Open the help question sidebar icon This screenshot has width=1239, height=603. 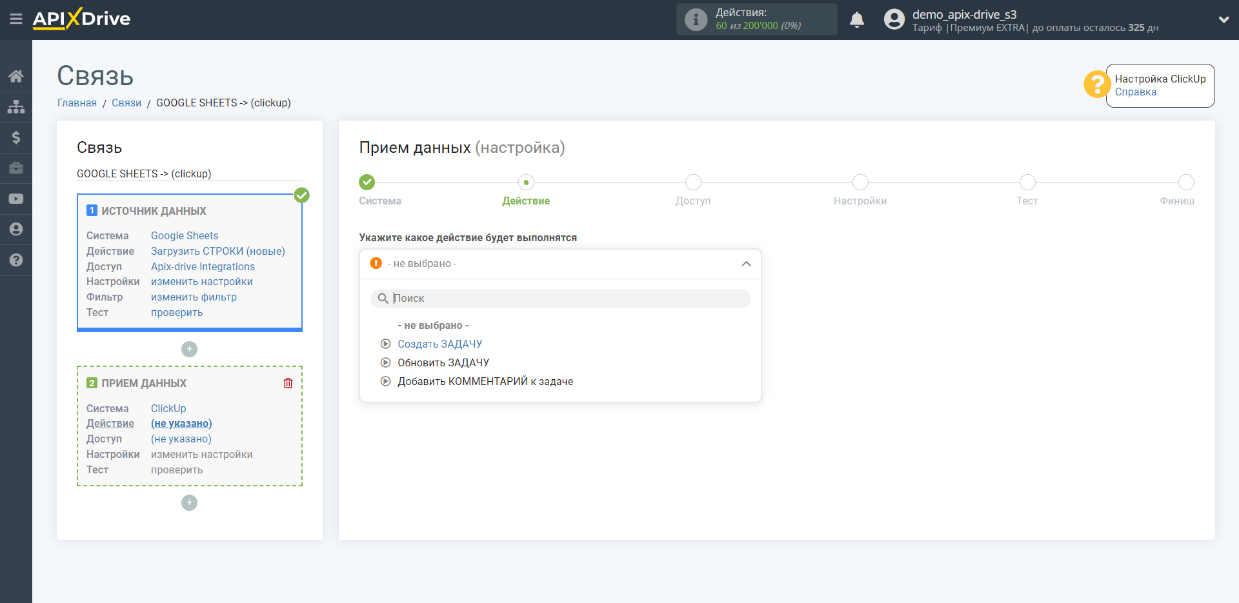[x=16, y=260]
